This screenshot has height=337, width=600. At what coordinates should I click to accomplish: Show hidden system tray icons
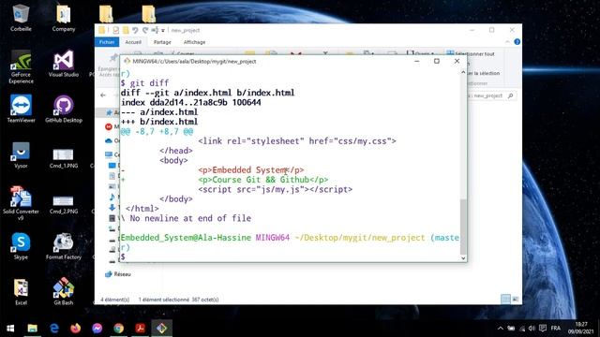500,329
